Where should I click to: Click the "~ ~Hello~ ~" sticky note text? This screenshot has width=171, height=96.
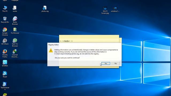(66, 41)
